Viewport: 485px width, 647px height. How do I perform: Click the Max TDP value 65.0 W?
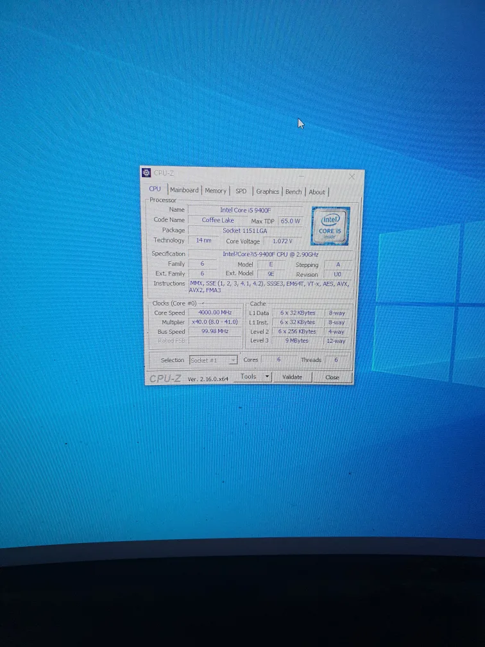pyautogui.click(x=291, y=221)
